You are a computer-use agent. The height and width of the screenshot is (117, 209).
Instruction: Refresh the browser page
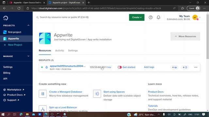tap(19, 8)
